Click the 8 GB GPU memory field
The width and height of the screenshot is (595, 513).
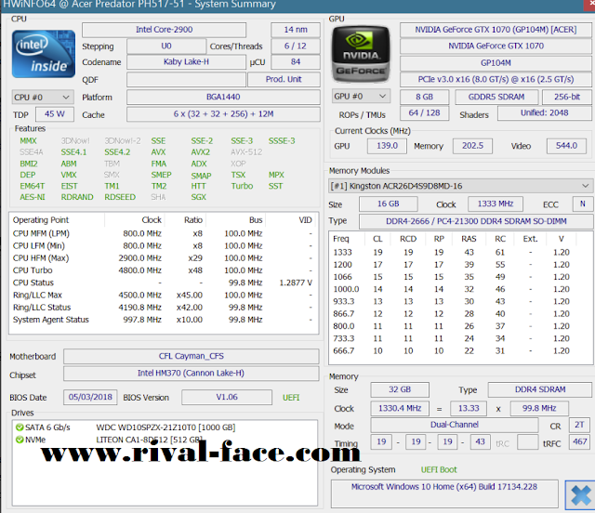424,97
